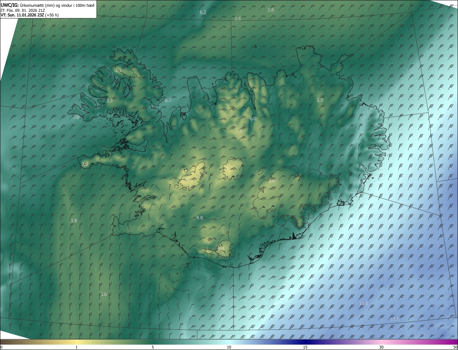458x350 pixels.
Task: Click the colorbar tick label 1
Action: (77, 347)
